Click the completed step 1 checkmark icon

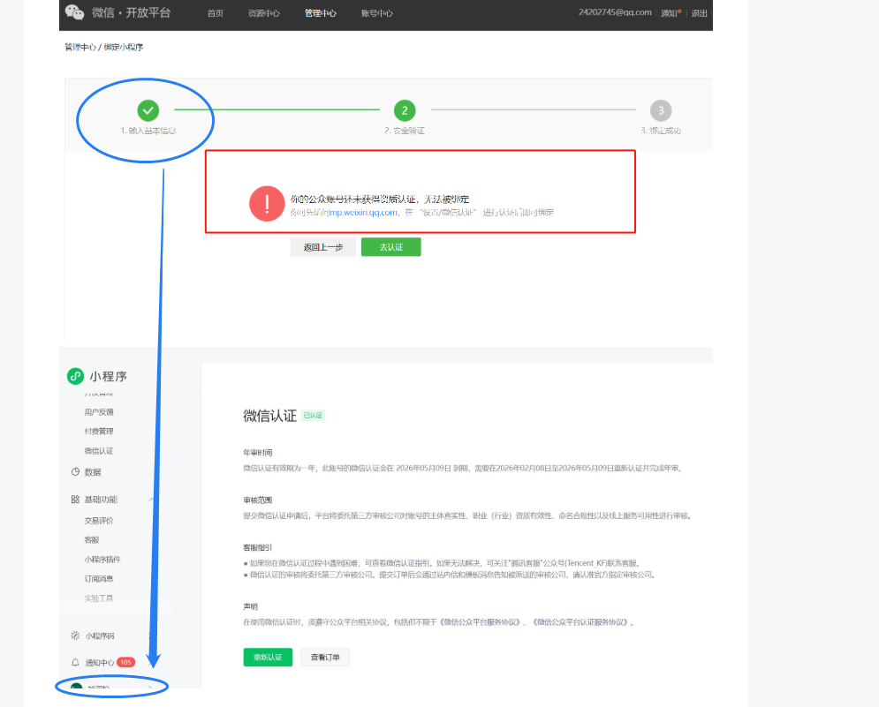pos(148,110)
